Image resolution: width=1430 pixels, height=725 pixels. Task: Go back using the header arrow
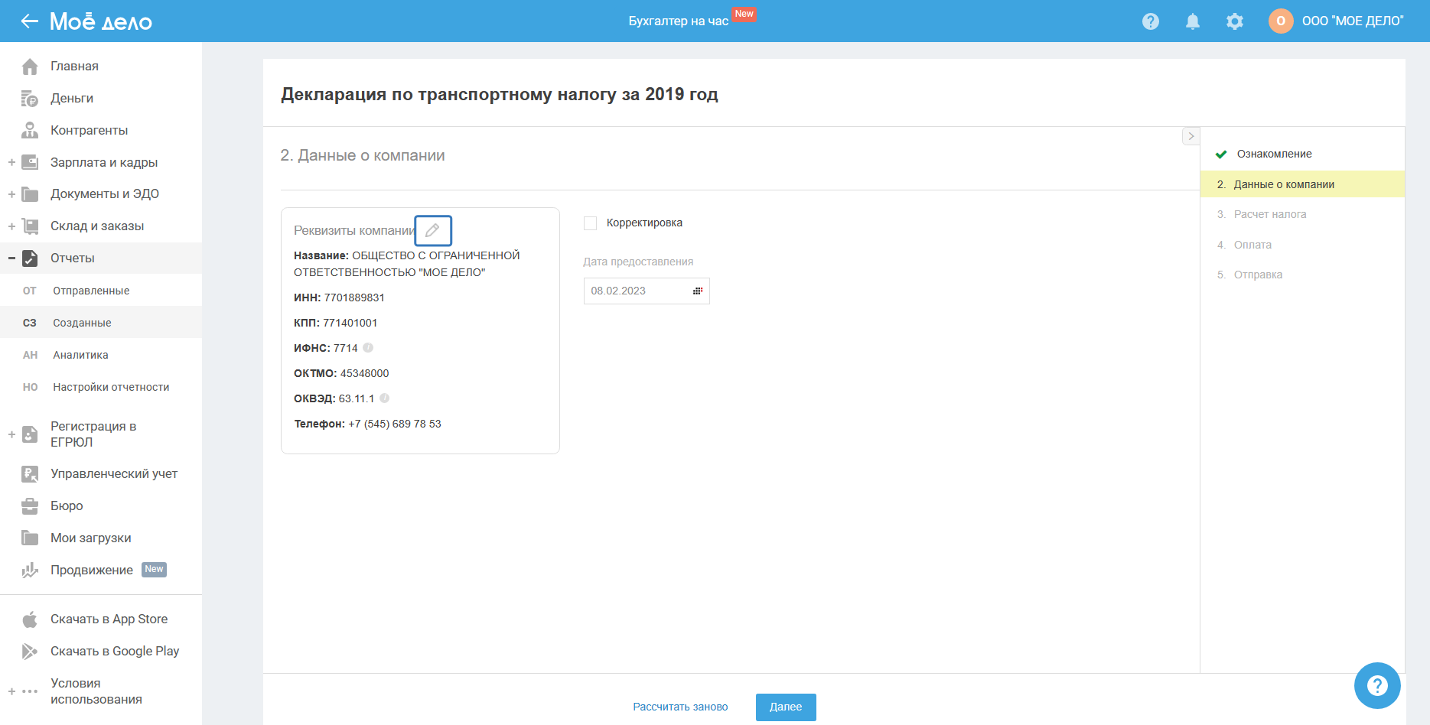[x=29, y=21]
